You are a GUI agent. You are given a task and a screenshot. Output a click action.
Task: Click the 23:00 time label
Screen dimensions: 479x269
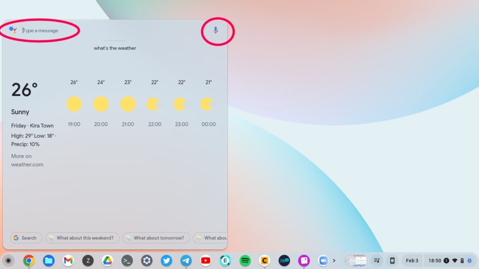(181, 124)
